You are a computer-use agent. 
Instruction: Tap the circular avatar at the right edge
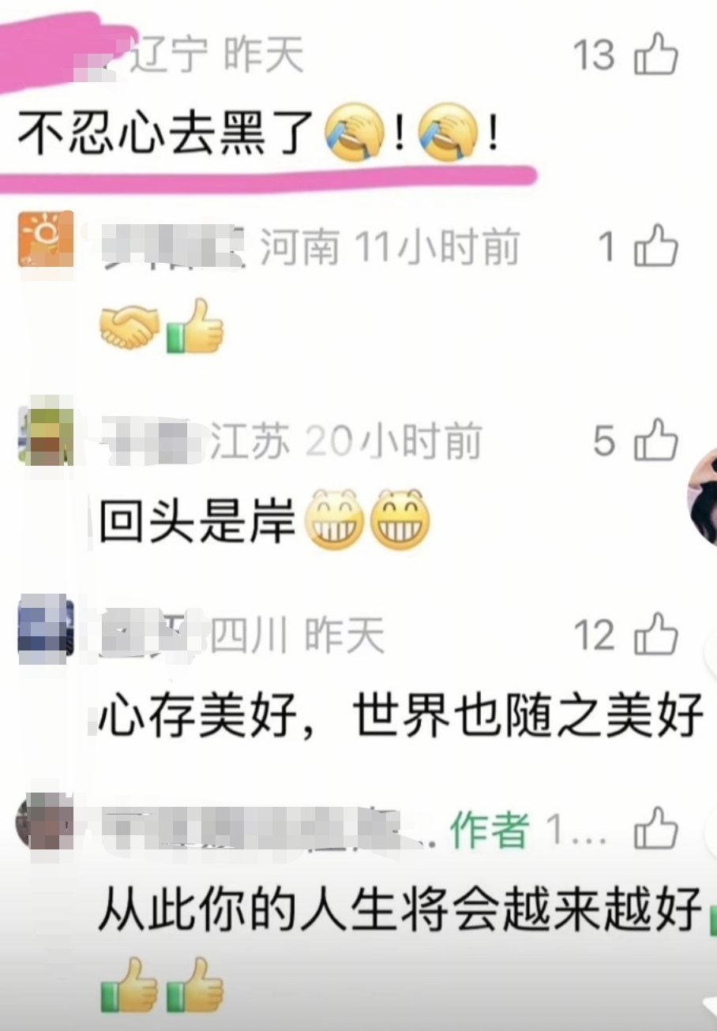click(703, 497)
